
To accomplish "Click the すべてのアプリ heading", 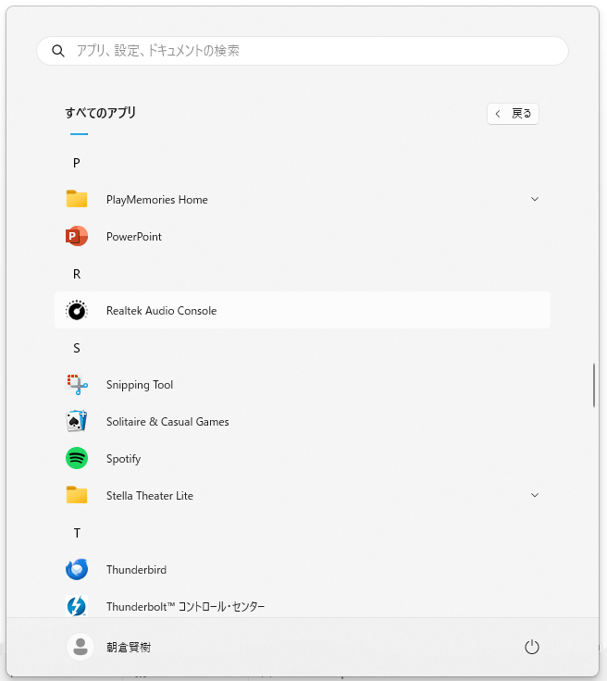I will pos(100,113).
